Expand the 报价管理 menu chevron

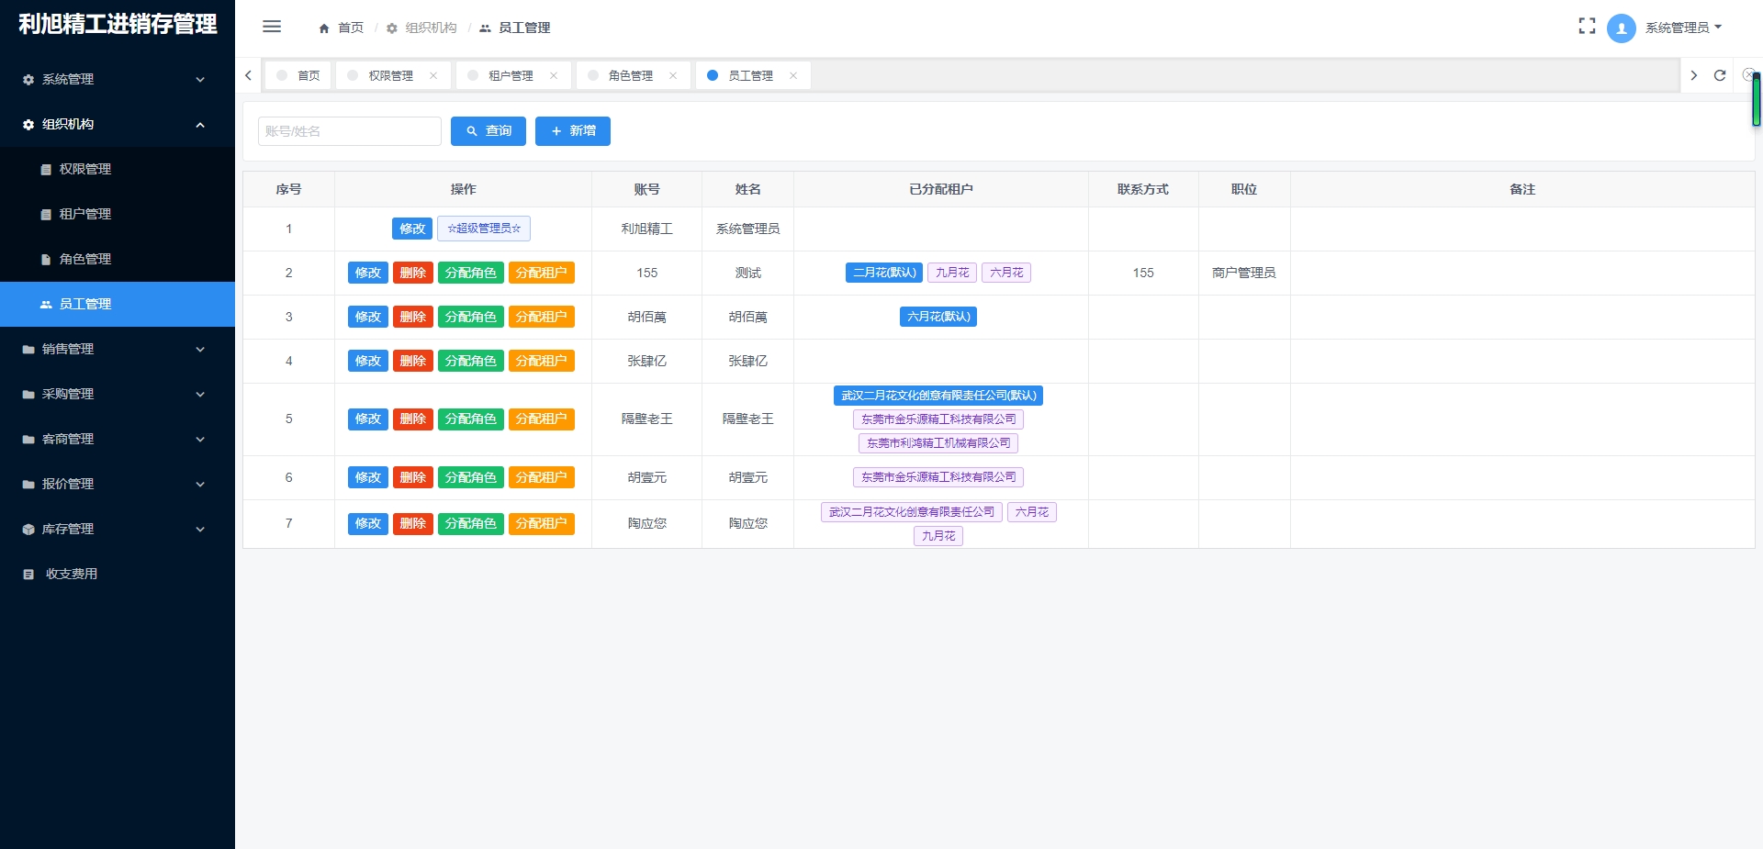200,485
